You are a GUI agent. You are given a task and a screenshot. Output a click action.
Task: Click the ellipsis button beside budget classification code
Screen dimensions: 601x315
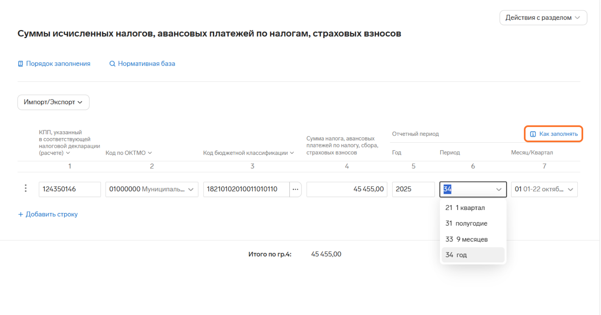tap(295, 189)
